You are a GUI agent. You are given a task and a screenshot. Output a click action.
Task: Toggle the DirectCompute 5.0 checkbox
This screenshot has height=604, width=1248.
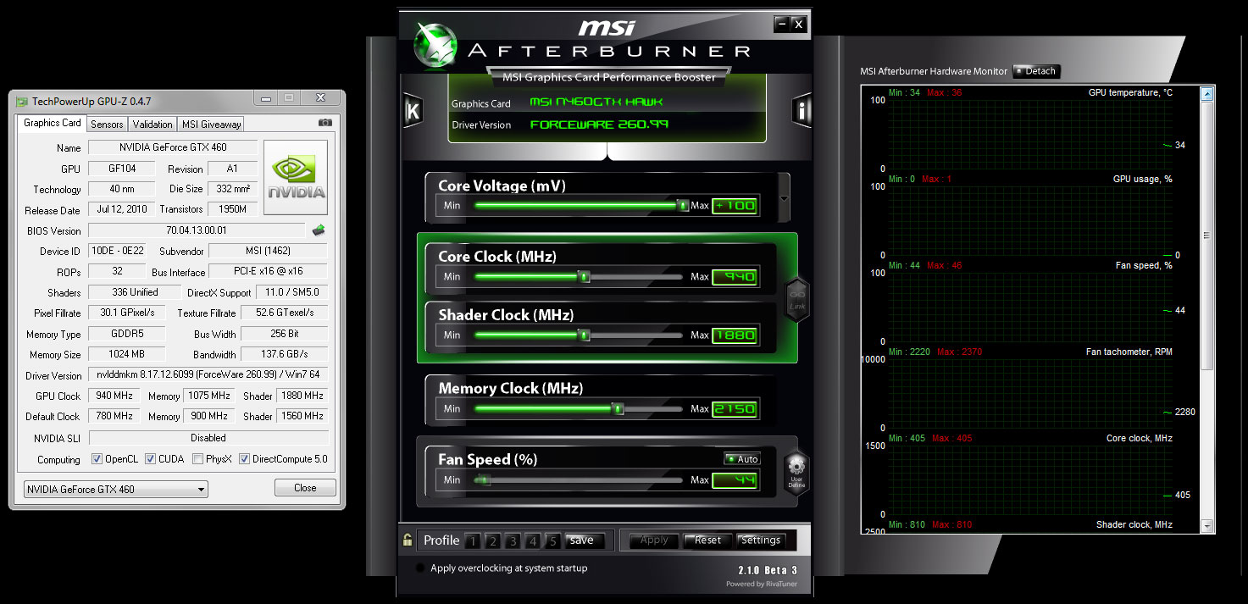point(245,459)
